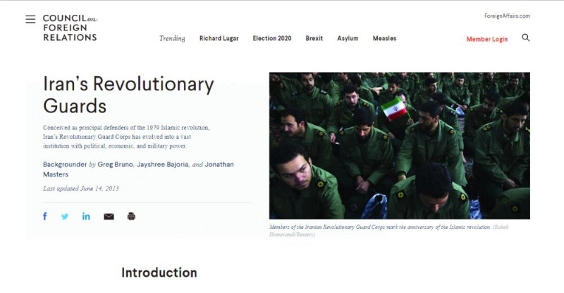The image size is (564, 293).
Task: Open the Revolutionary Guards photo
Action: pyautogui.click(x=399, y=145)
